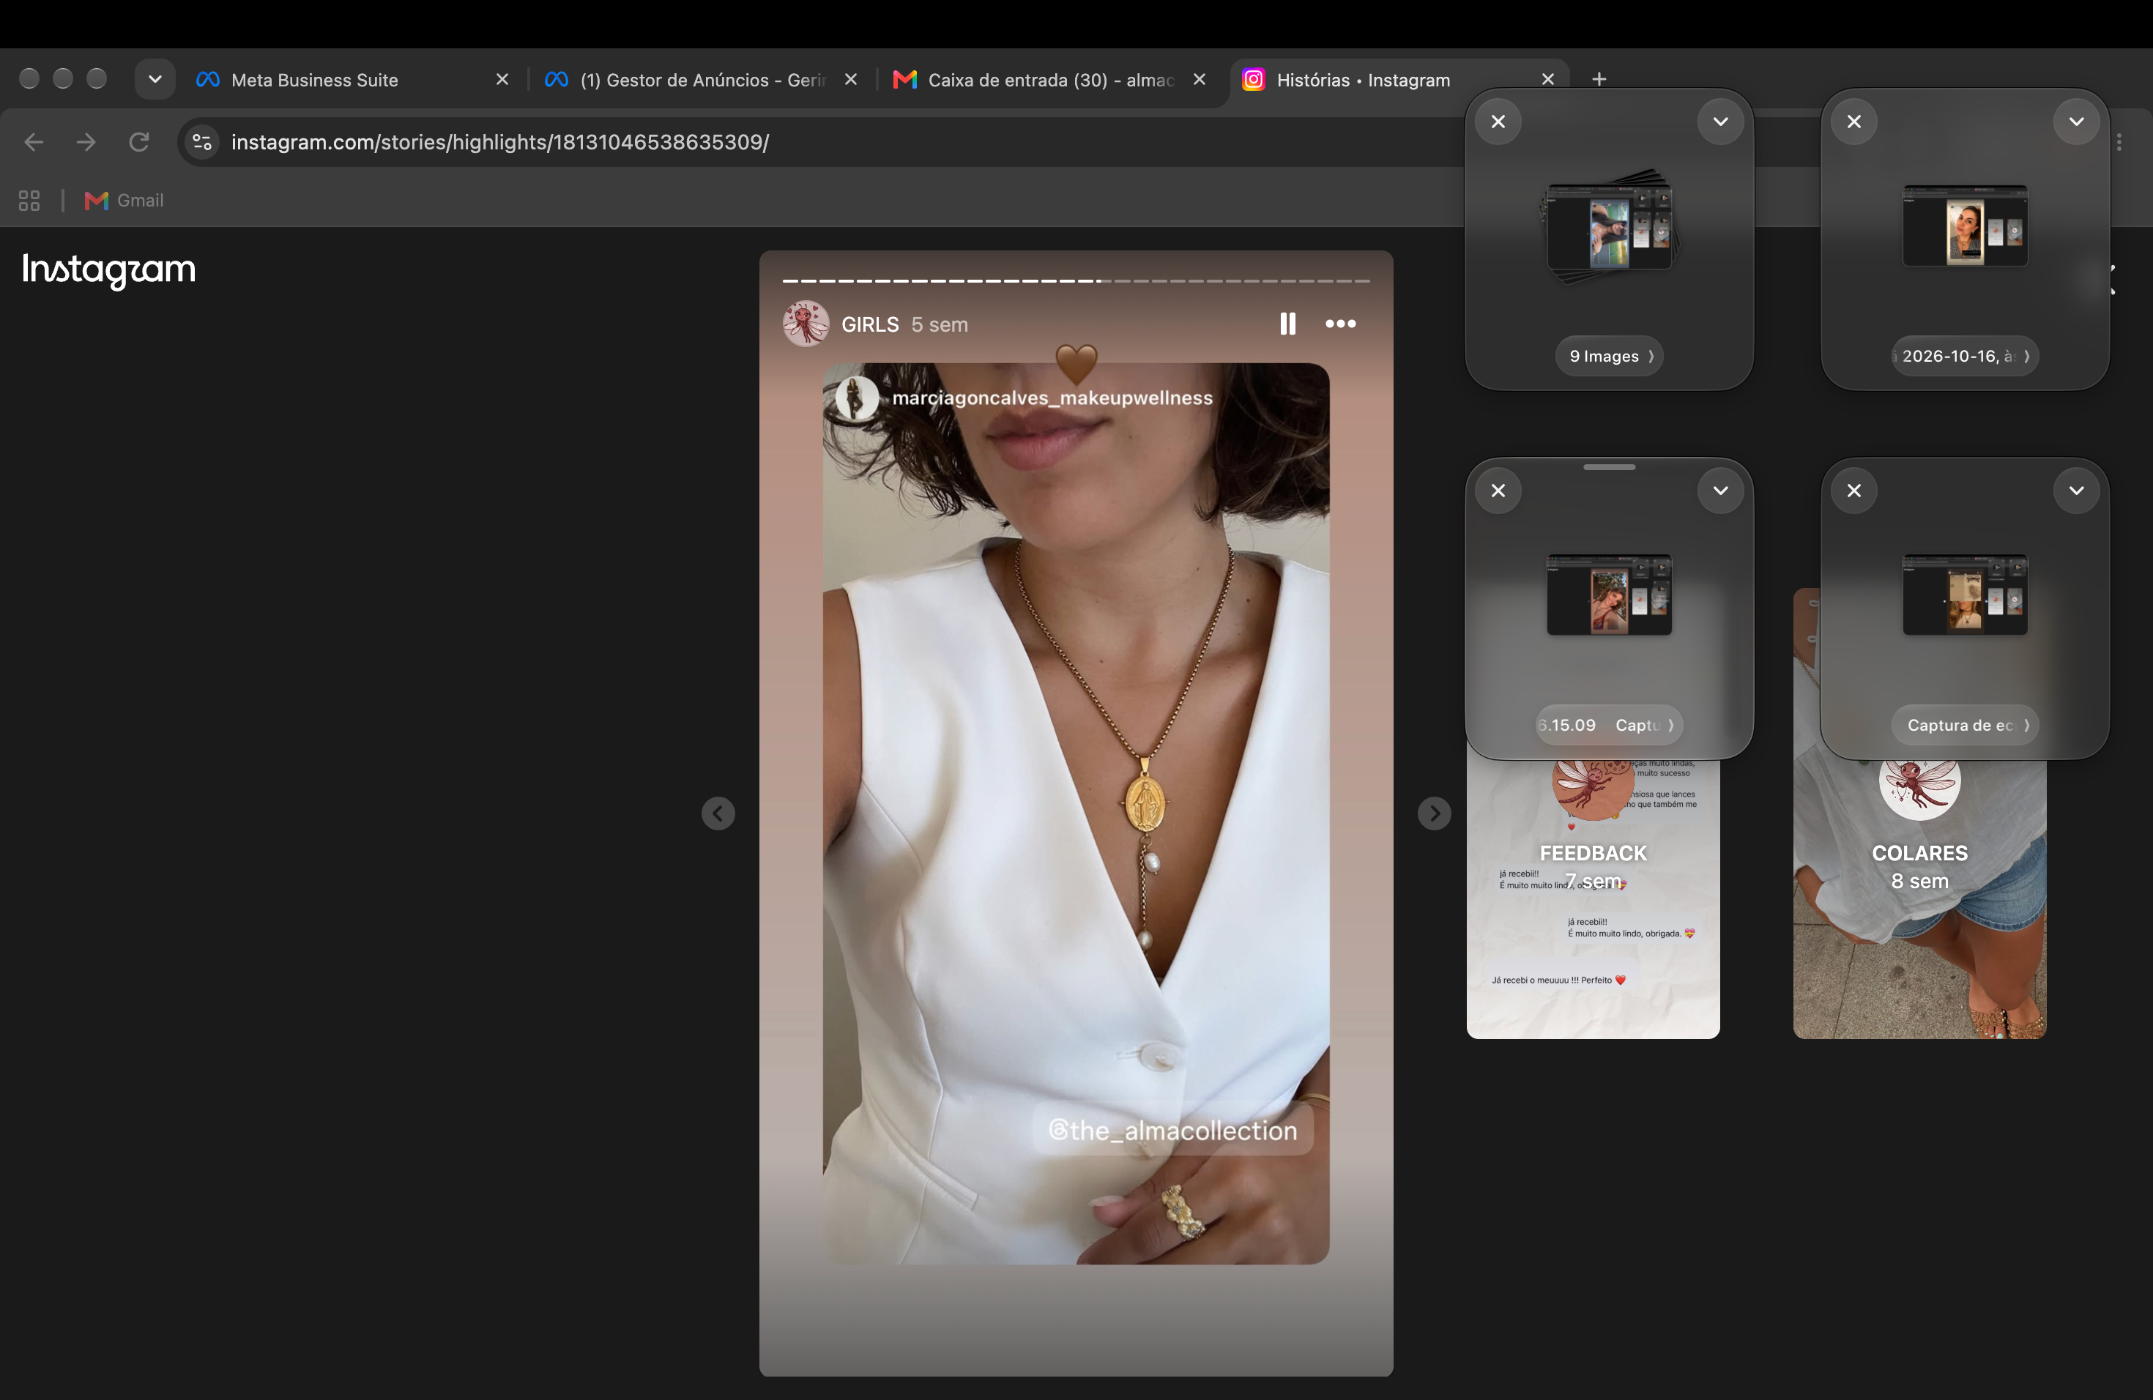Open the apps grid bookmark icon

click(29, 201)
